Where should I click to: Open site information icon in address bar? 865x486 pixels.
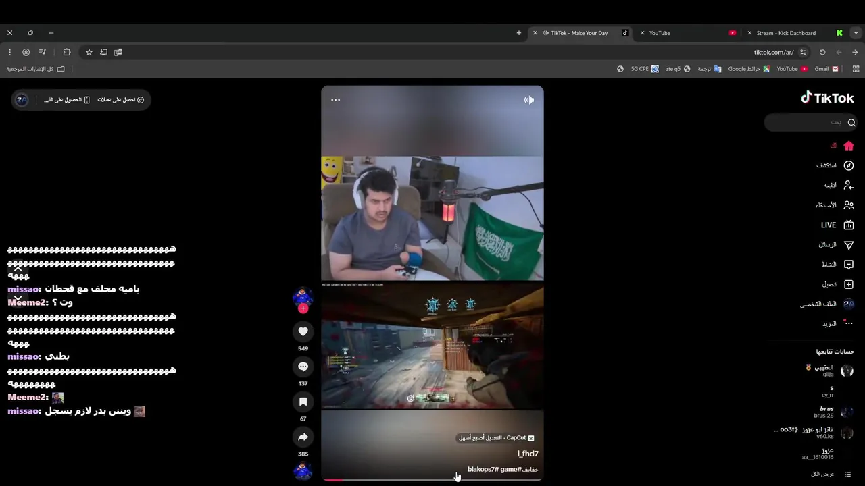coord(803,52)
